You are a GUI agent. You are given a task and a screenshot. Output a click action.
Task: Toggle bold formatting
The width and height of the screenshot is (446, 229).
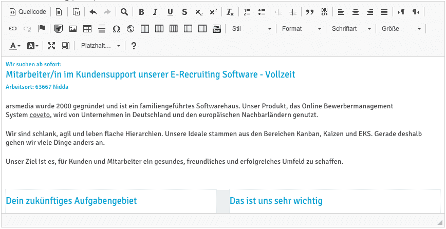141,12
